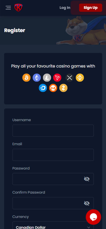The height and width of the screenshot is (229, 106).
Task: Select the yellow Binance coin icon
Action: click(x=80, y=77)
